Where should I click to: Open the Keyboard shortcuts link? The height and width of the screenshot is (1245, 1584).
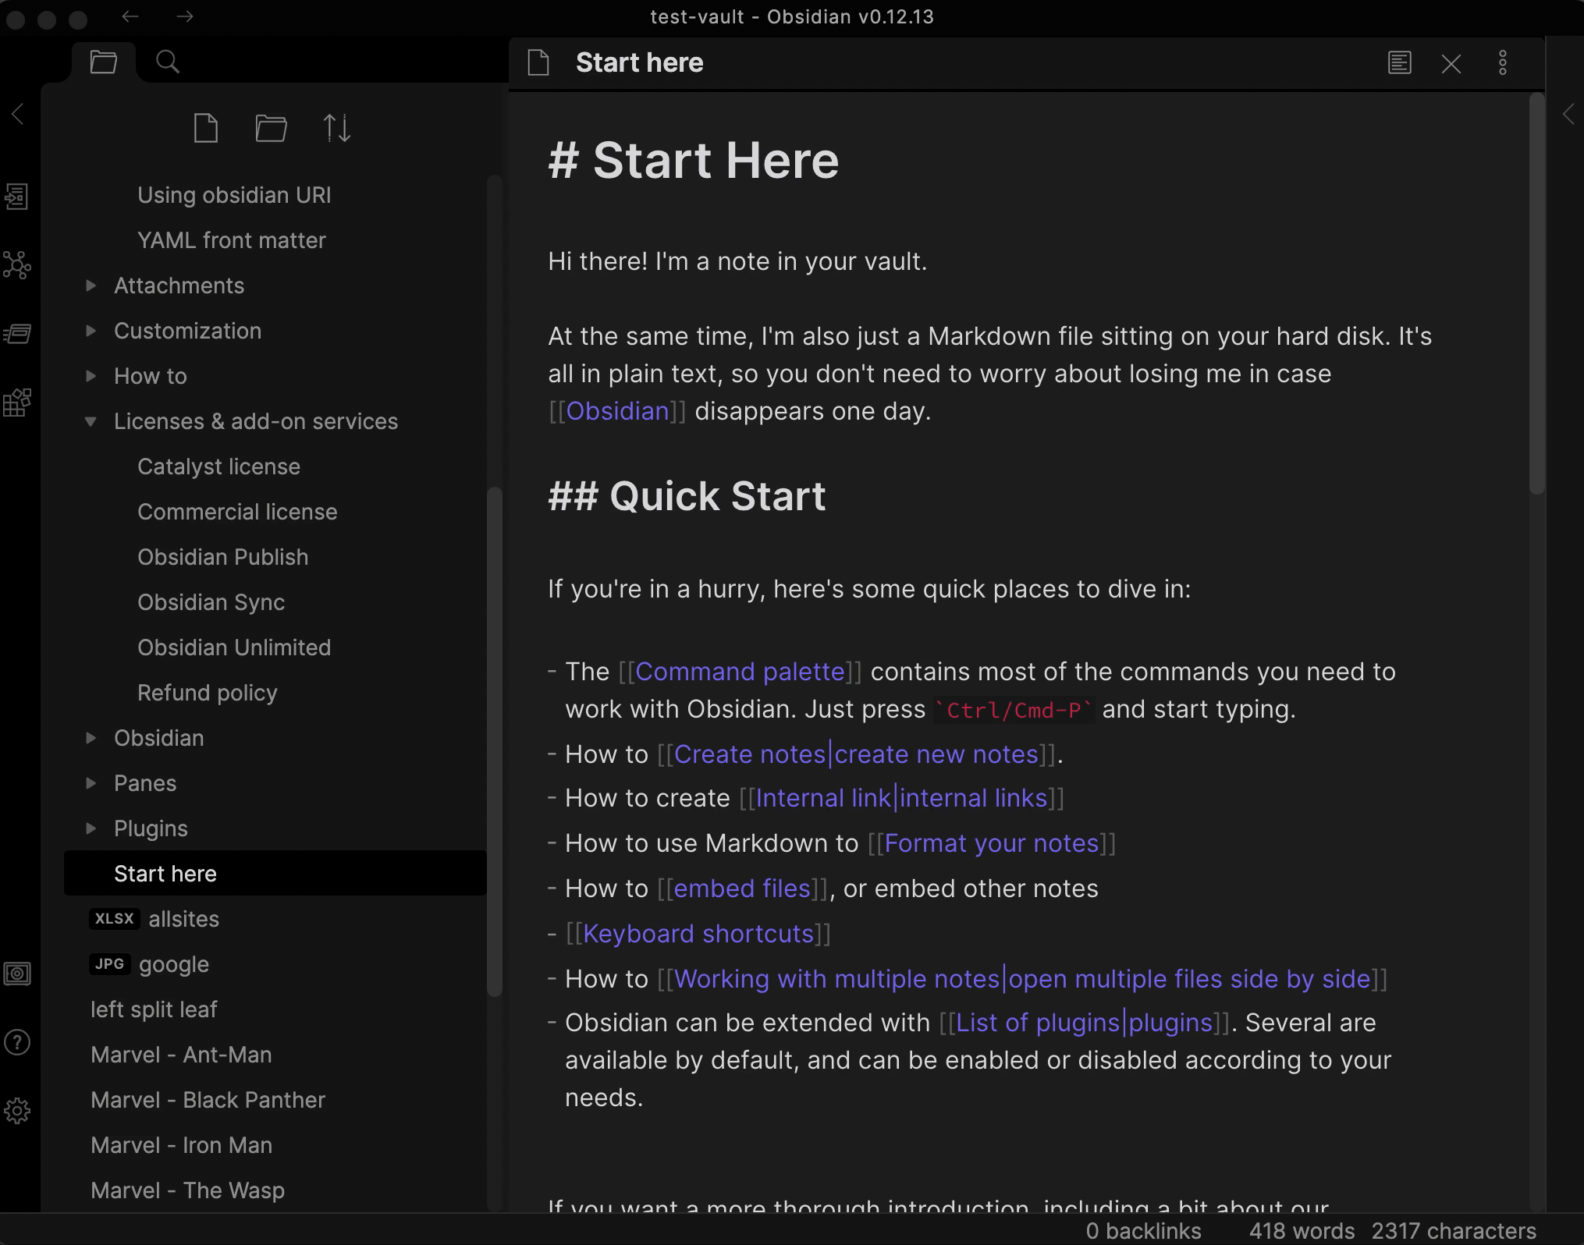[698, 934]
